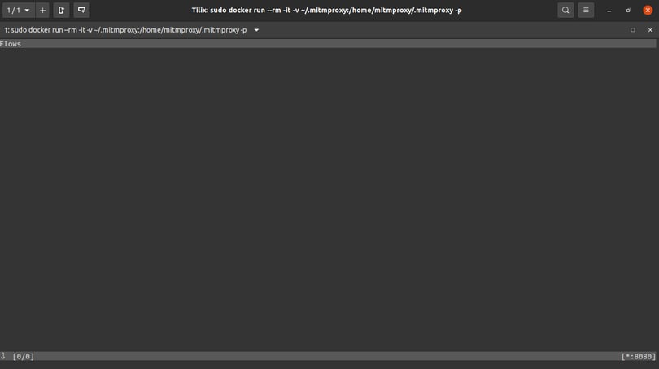Close the terminal pane

pos(650,30)
